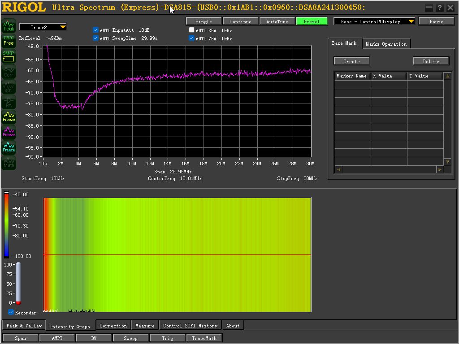Uncheck the Recorder checkbox
459x344 pixels.
coord(11,312)
